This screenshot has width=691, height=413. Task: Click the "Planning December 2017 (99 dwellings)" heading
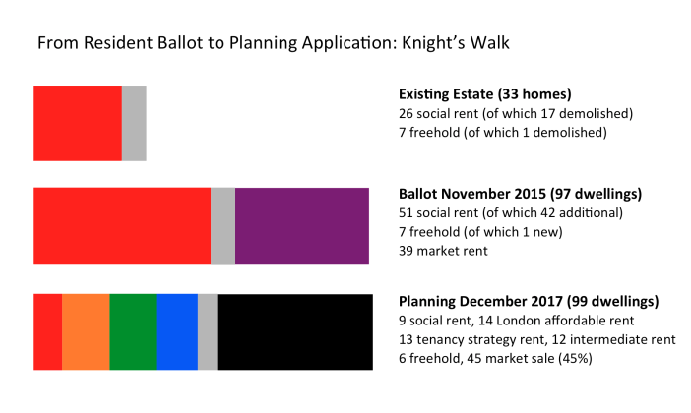(x=529, y=302)
